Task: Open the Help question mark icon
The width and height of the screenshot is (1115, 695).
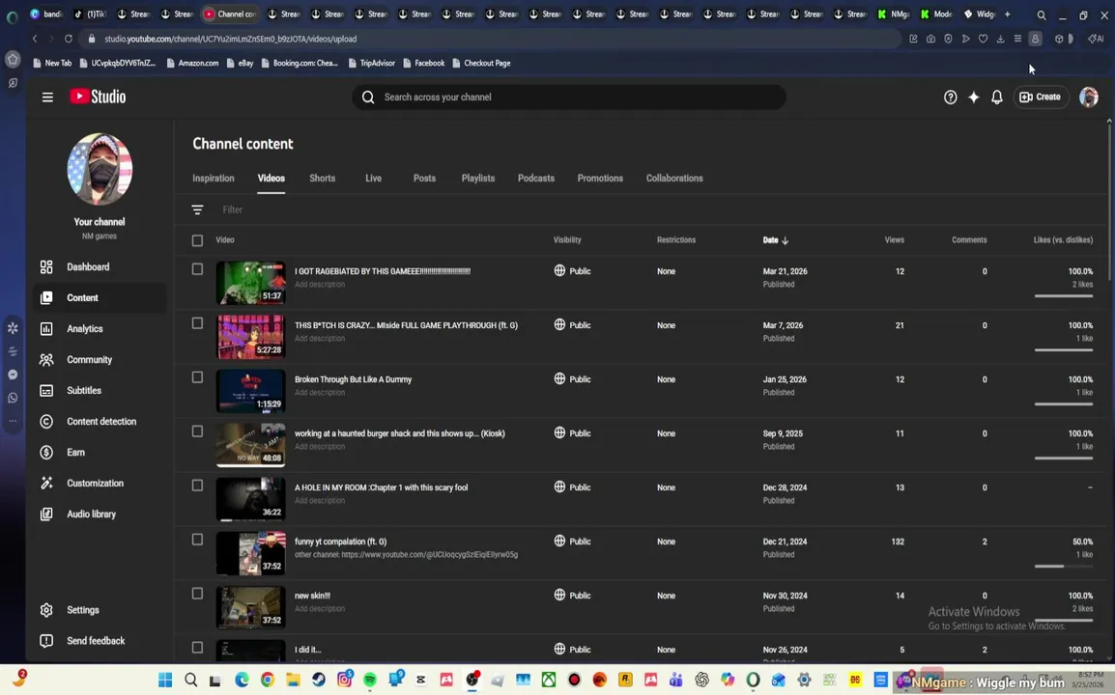Action: 950,97
